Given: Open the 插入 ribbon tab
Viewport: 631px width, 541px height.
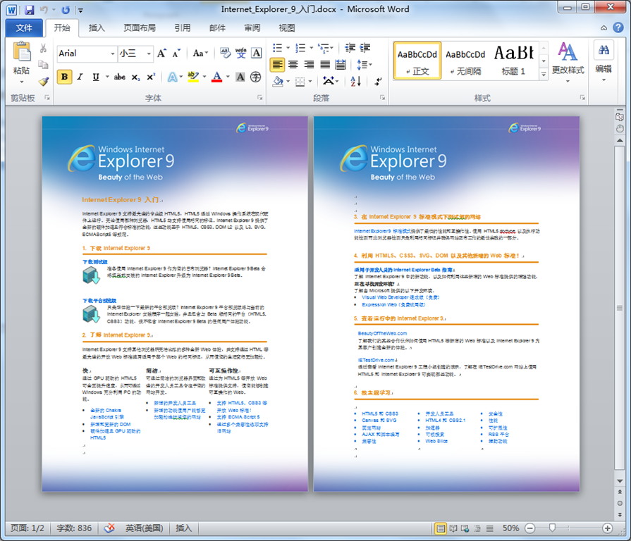Looking at the screenshot, I should click(97, 28).
